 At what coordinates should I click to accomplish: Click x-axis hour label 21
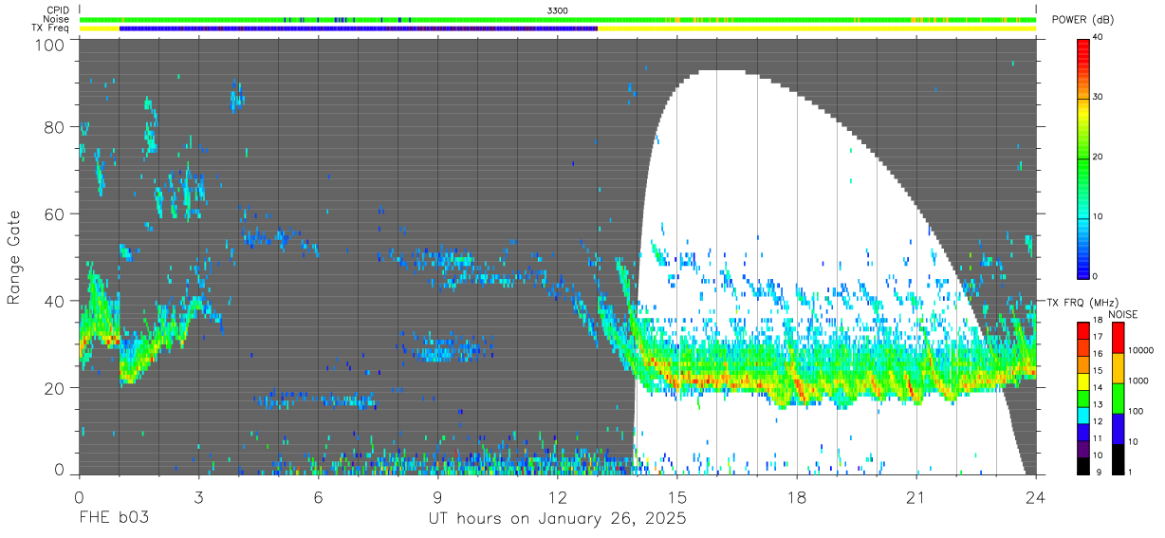915,497
